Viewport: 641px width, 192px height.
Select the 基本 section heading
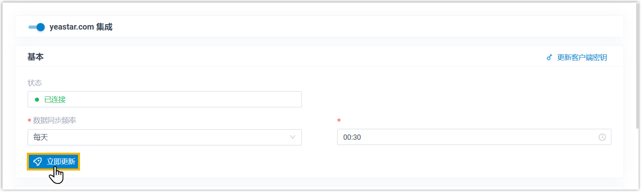pos(35,57)
